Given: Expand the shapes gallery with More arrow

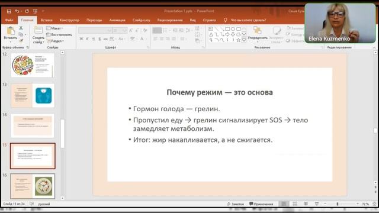Looking at the screenshot, I should click(x=244, y=40).
